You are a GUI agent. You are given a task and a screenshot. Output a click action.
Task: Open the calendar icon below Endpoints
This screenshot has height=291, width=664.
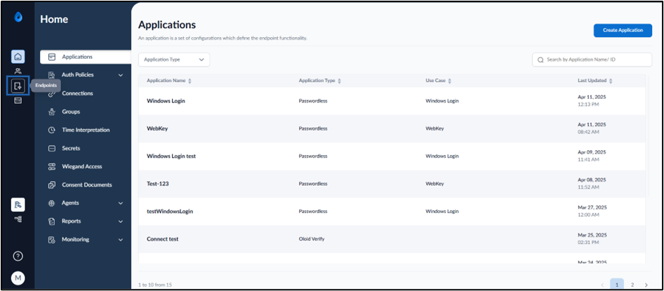click(x=18, y=100)
